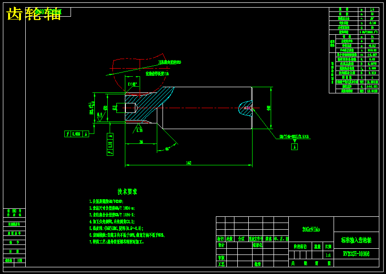386x274 pixels.
Task: Click the 140 overall length dimension
Action: pos(189,162)
